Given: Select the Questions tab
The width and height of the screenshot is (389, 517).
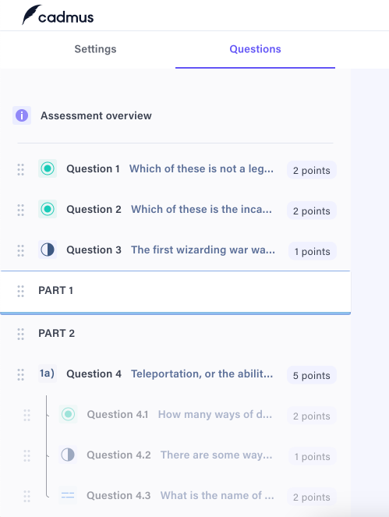Looking at the screenshot, I should pos(255,49).
